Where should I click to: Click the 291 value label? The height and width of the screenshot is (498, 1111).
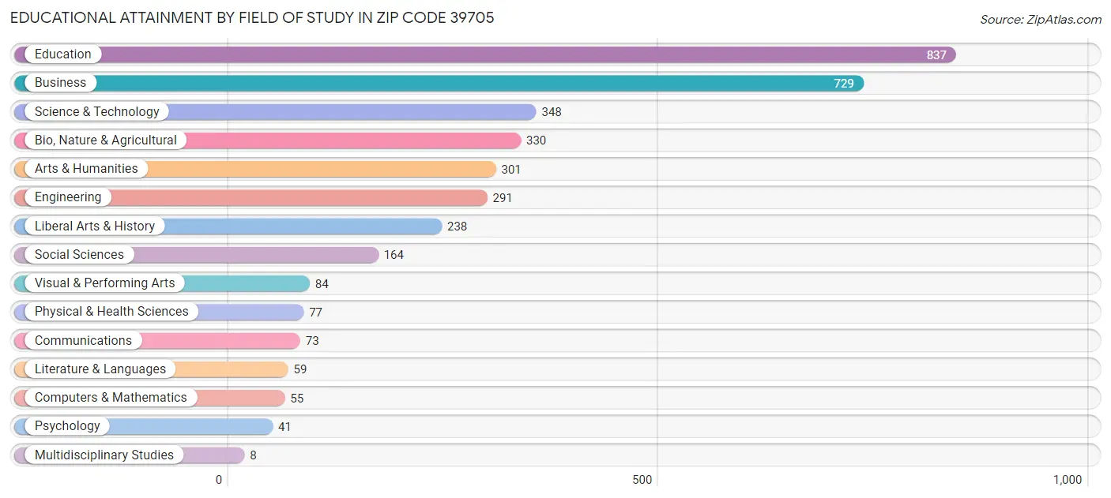point(503,198)
